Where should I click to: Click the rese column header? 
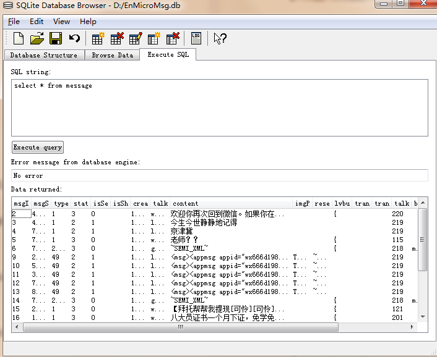point(322,204)
